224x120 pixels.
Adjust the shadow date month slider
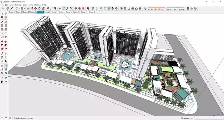pyautogui.click(x=156, y=8)
